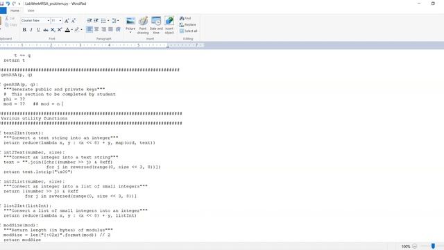Toggle Superscript formatting
This screenshot has height=250, width=444.
click(60, 30)
